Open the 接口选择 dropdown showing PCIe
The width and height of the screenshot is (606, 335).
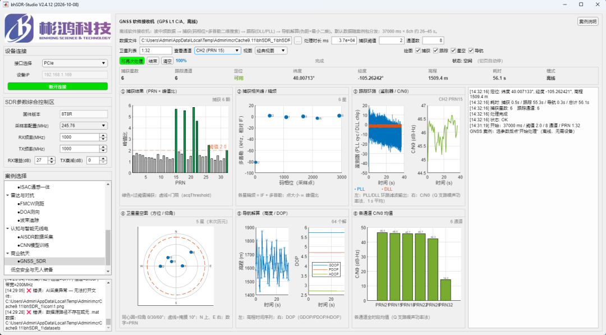(x=75, y=63)
